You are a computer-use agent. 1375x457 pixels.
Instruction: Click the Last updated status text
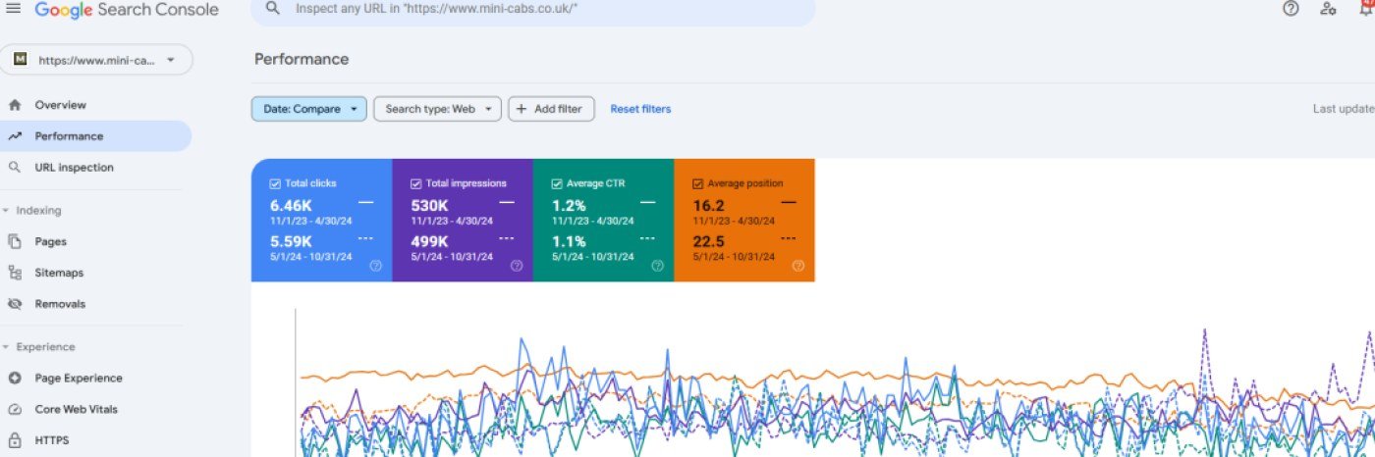(x=1344, y=109)
